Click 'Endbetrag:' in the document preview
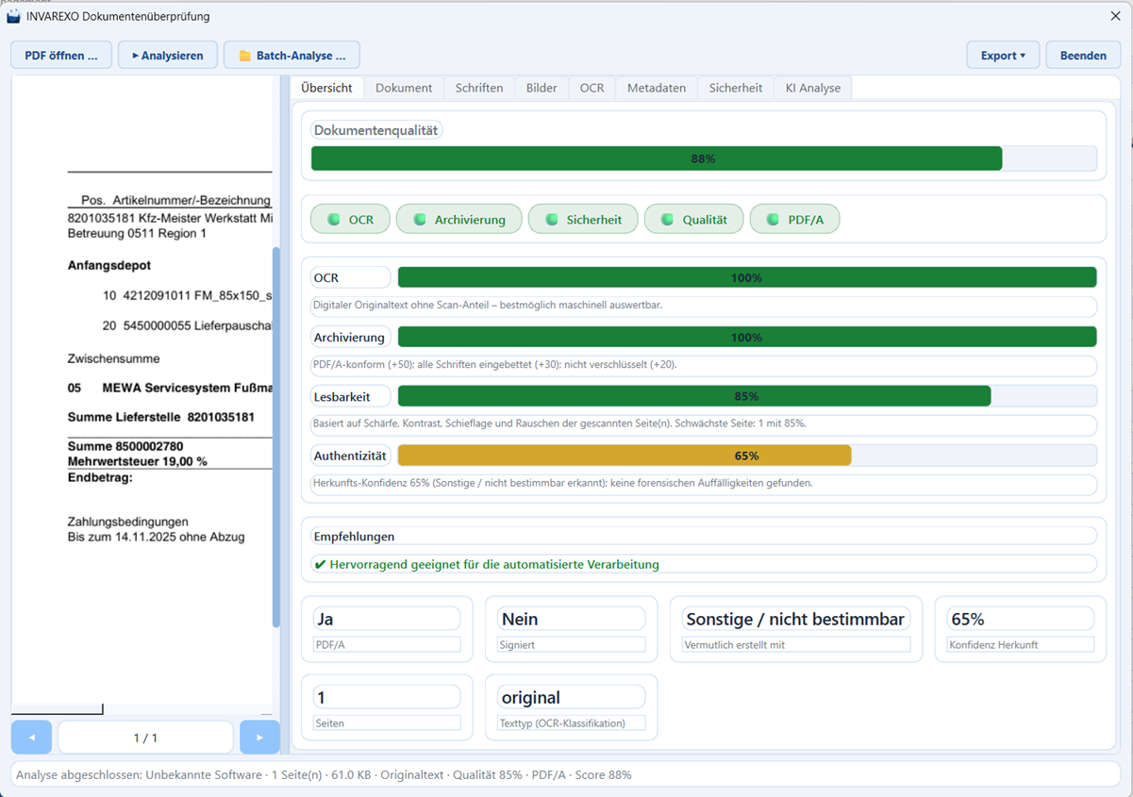 pos(100,477)
